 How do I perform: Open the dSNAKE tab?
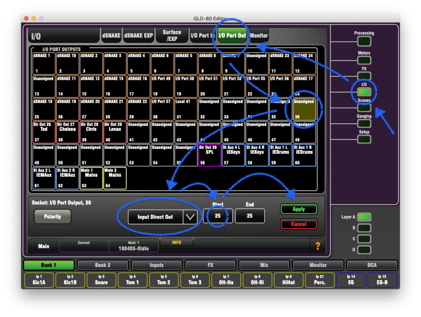click(x=111, y=35)
